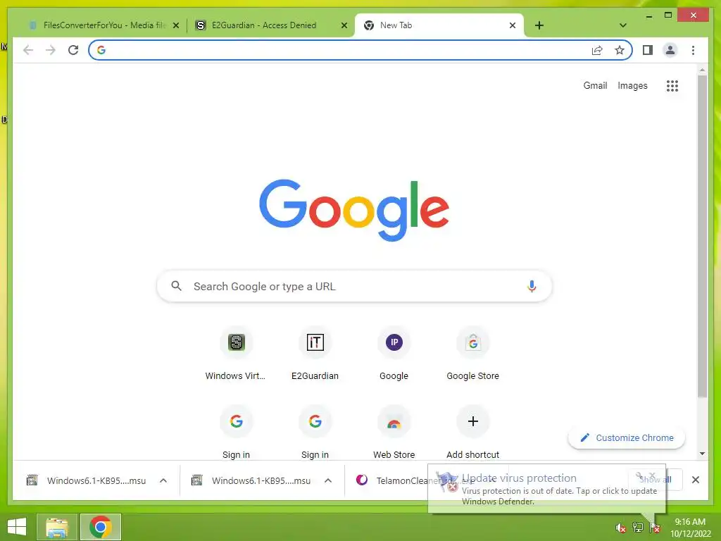Open the Google Store shortcut
Image resolution: width=721 pixels, height=541 pixels.
click(x=472, y=354)
